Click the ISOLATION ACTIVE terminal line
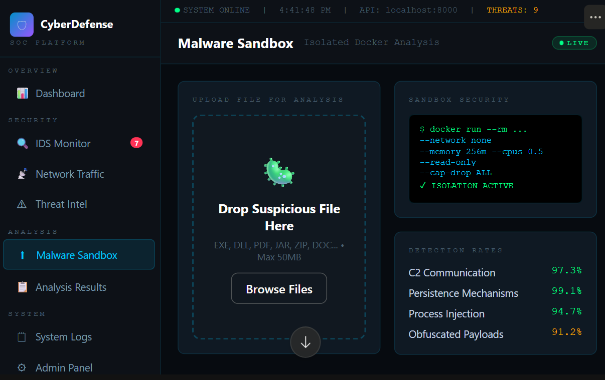 [x=467, y=186]
